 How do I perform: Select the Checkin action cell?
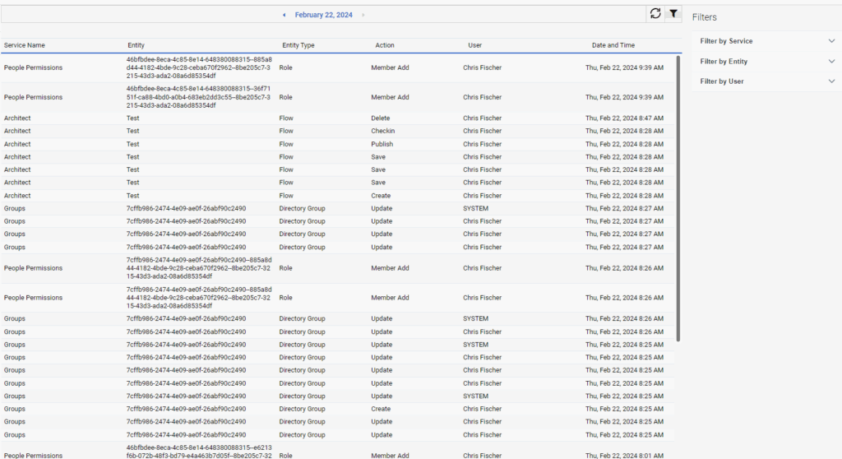point(383,131)
